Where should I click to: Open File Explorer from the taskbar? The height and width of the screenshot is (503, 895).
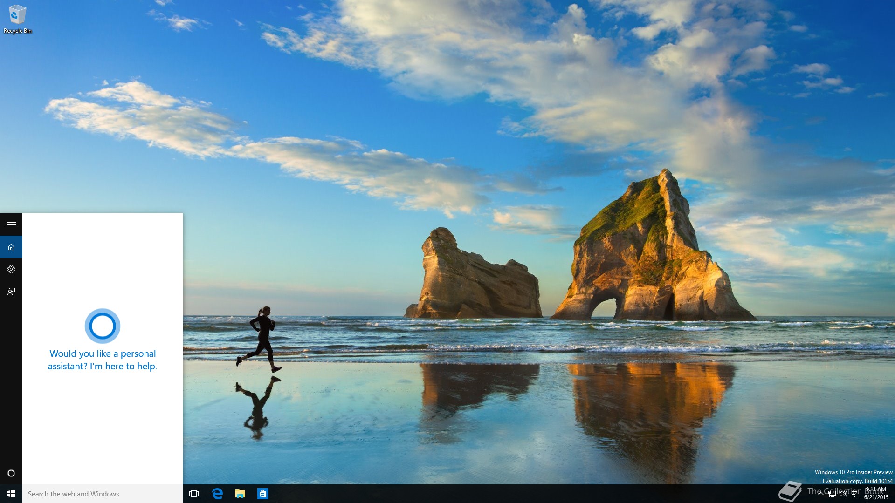[240, 494]
